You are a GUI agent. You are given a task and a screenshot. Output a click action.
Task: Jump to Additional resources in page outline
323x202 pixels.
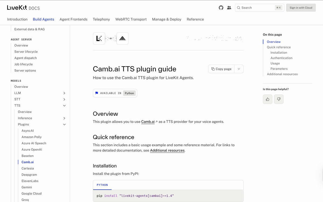[282, 74]
